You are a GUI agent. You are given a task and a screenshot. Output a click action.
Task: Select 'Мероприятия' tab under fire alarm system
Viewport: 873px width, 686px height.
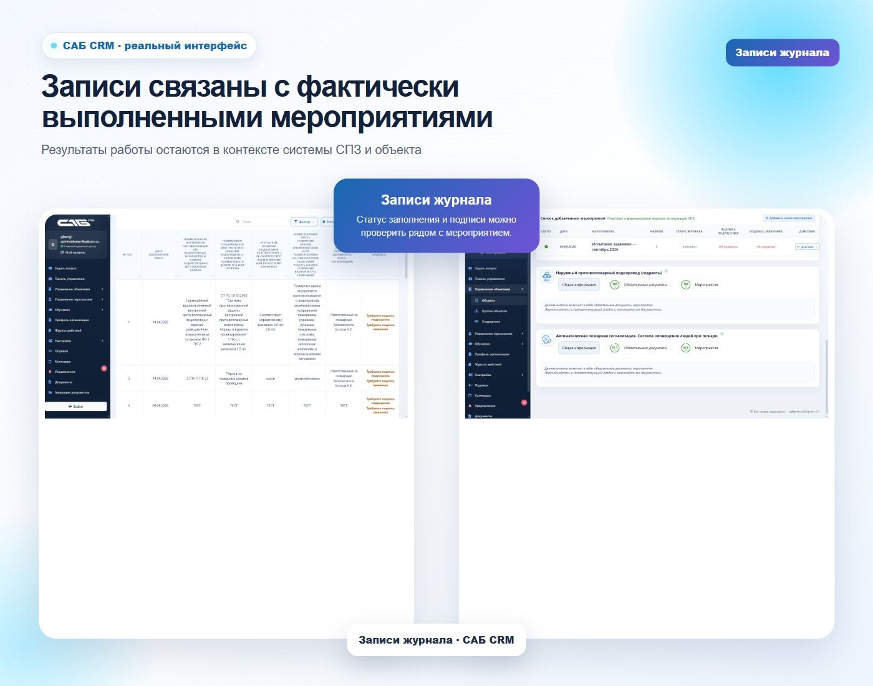coord(700,348)
